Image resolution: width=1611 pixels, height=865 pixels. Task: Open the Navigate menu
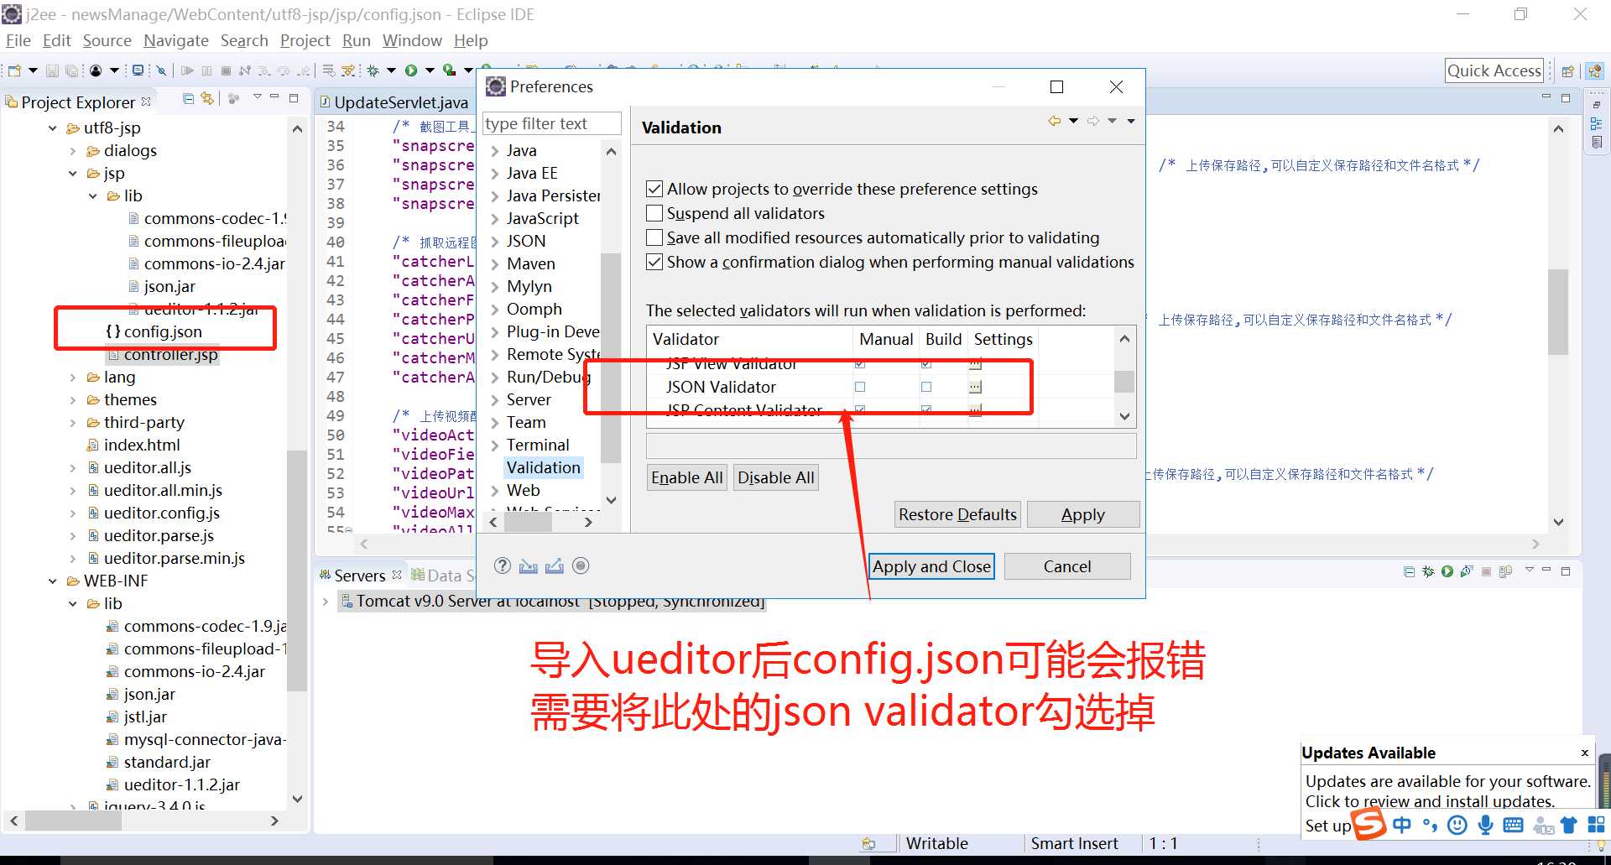coord(176,40)
